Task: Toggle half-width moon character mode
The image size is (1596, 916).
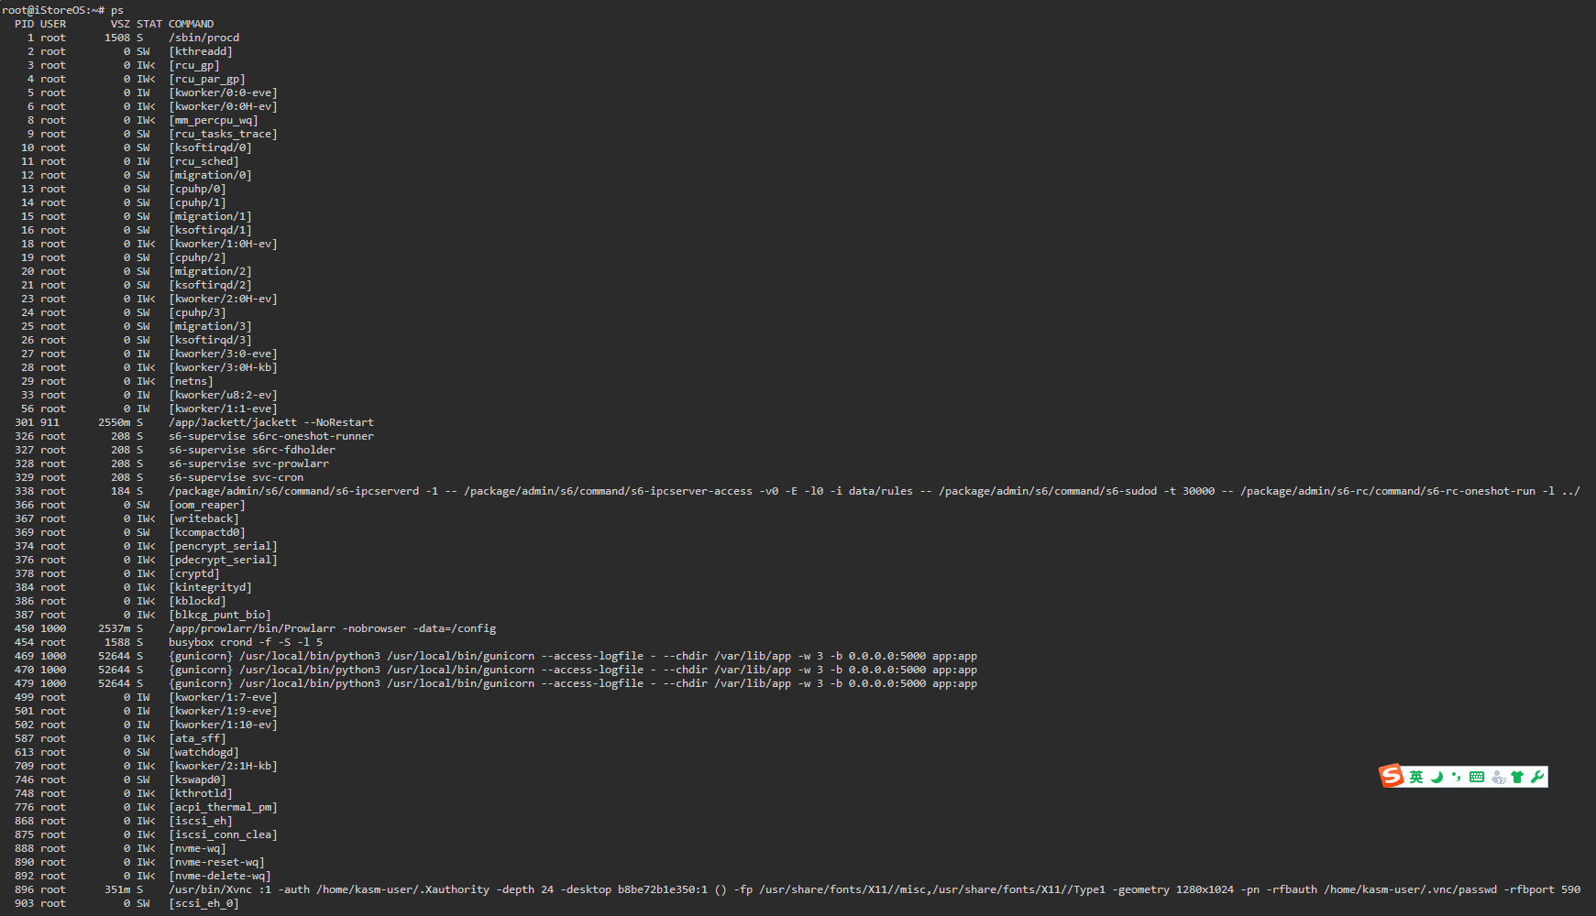Action: click(x=1436, y=777)
